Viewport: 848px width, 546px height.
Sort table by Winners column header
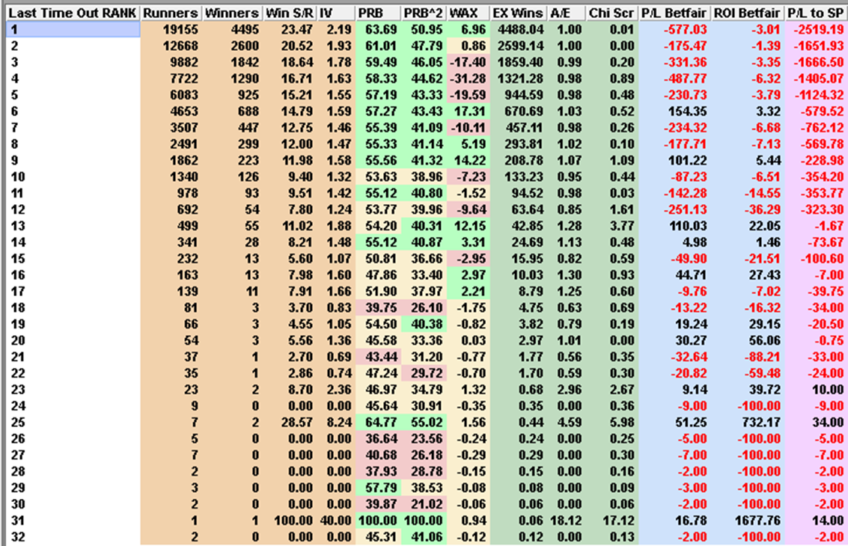click(231, 13)
